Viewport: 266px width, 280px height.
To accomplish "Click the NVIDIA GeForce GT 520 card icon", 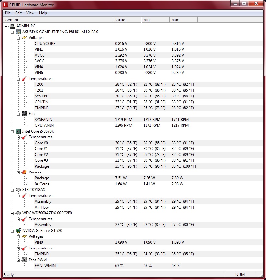I will click(18, 231).
